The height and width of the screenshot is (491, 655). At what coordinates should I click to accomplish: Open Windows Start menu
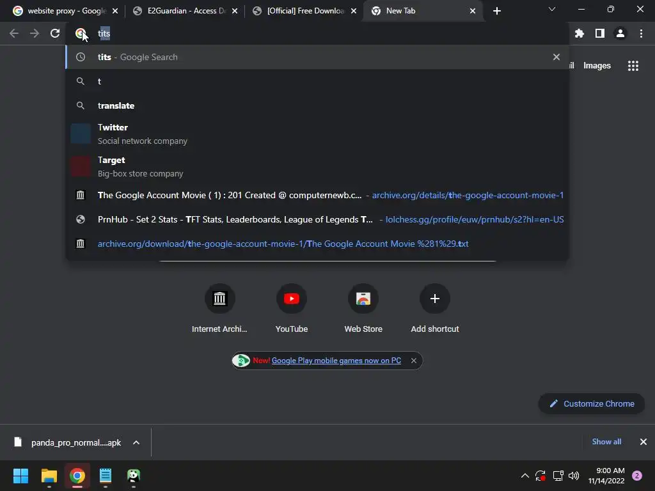[x=20, y=476]
